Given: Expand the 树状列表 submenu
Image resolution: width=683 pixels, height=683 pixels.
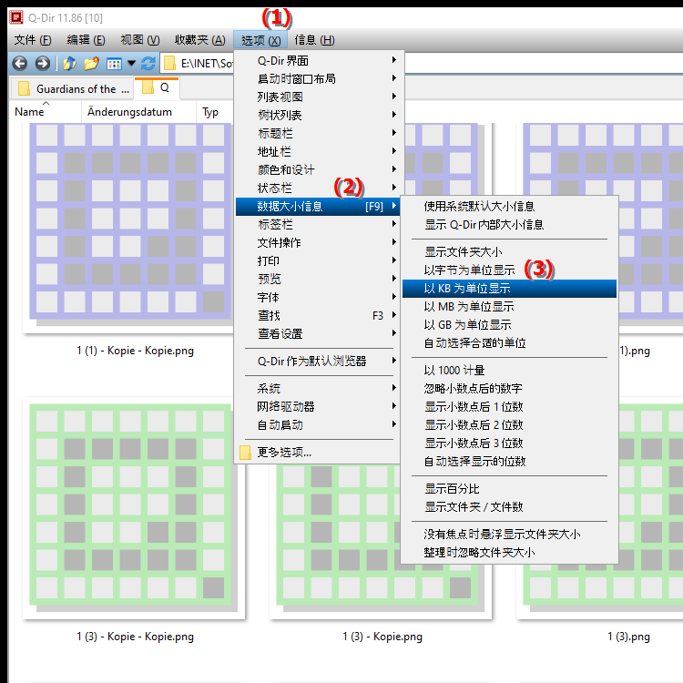Looking at the screenshot, I should 318,115.
